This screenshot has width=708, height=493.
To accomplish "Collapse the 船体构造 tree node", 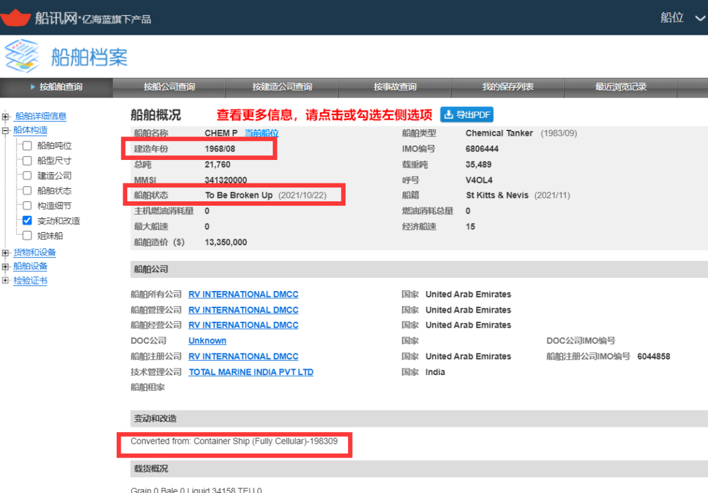I will tap(6, 130).
